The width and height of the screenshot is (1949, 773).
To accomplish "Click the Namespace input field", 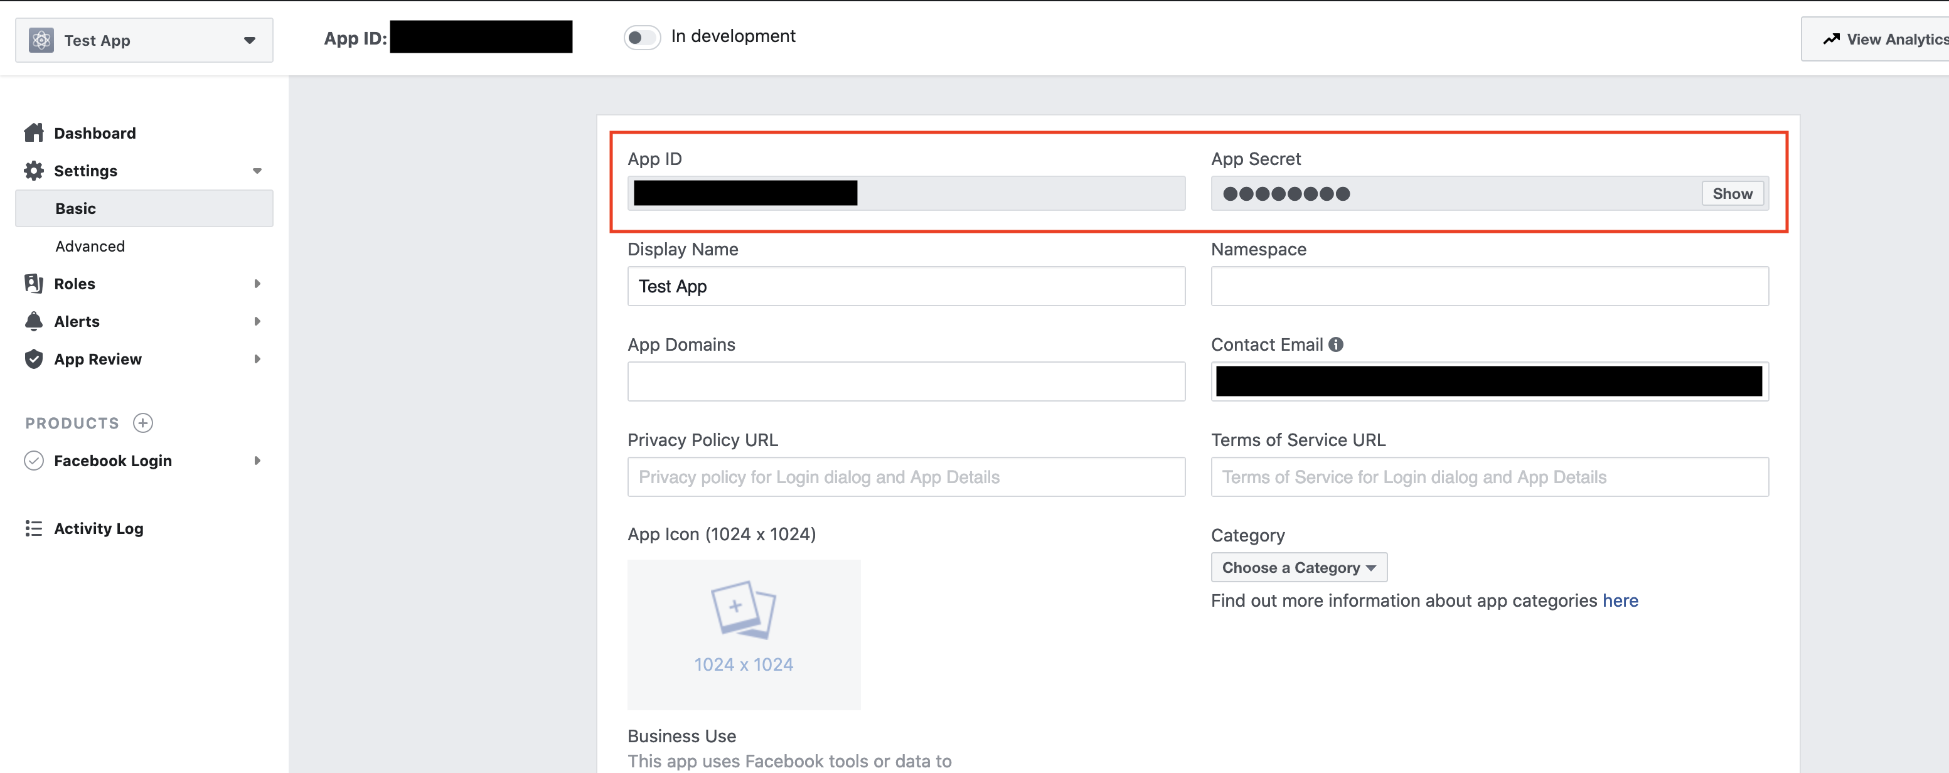I will coord(1489,287).
